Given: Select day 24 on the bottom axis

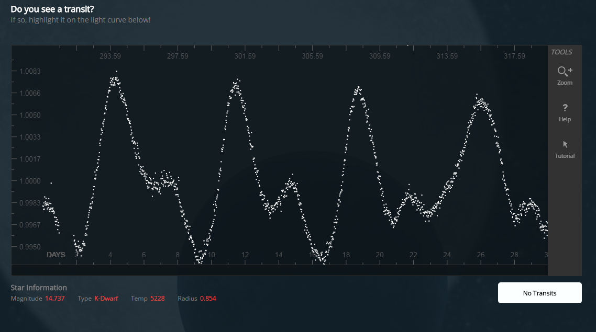Looking at the screenshot, I should pos(447,255).
